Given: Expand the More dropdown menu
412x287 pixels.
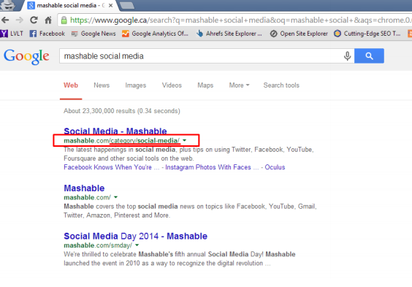Looking at the screenshot, I should point(239,85).
